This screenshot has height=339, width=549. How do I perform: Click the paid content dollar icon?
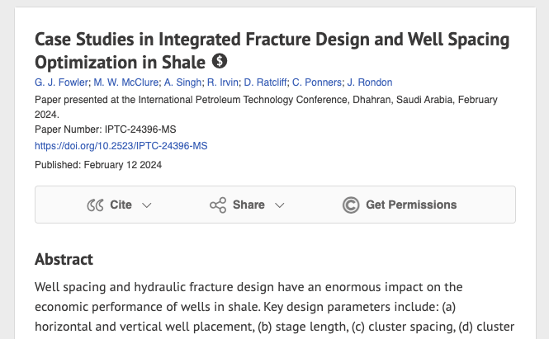coord(220,61)
